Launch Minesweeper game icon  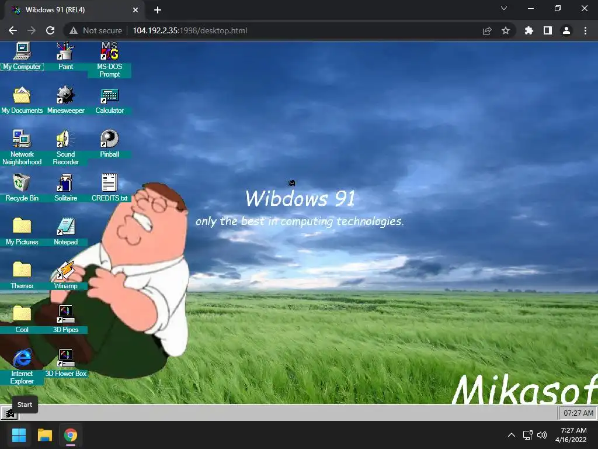point(65,100)
